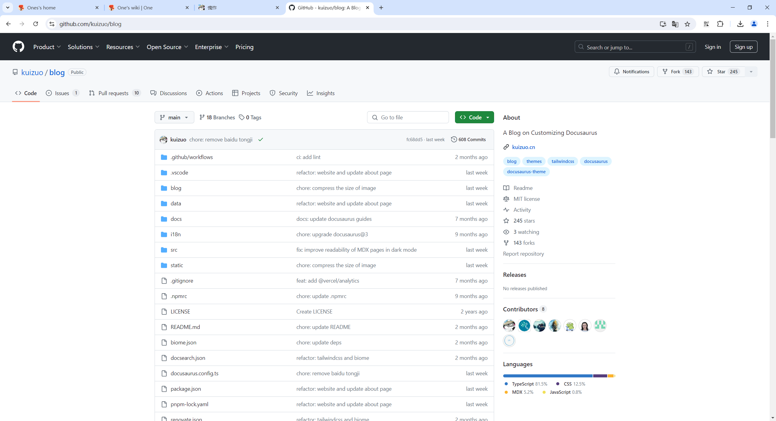Viewport: 776px width, 421px height.
Task: Expand the Open Source menu
Action: pyautogui.click(x=167, y=47)
